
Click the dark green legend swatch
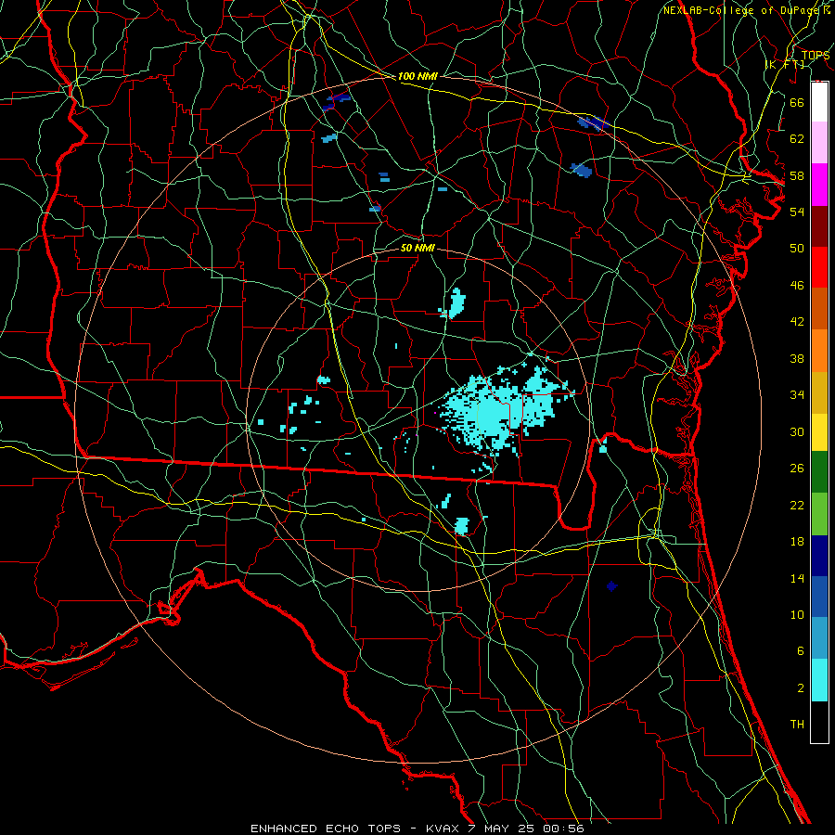click(x=819, y=471)
